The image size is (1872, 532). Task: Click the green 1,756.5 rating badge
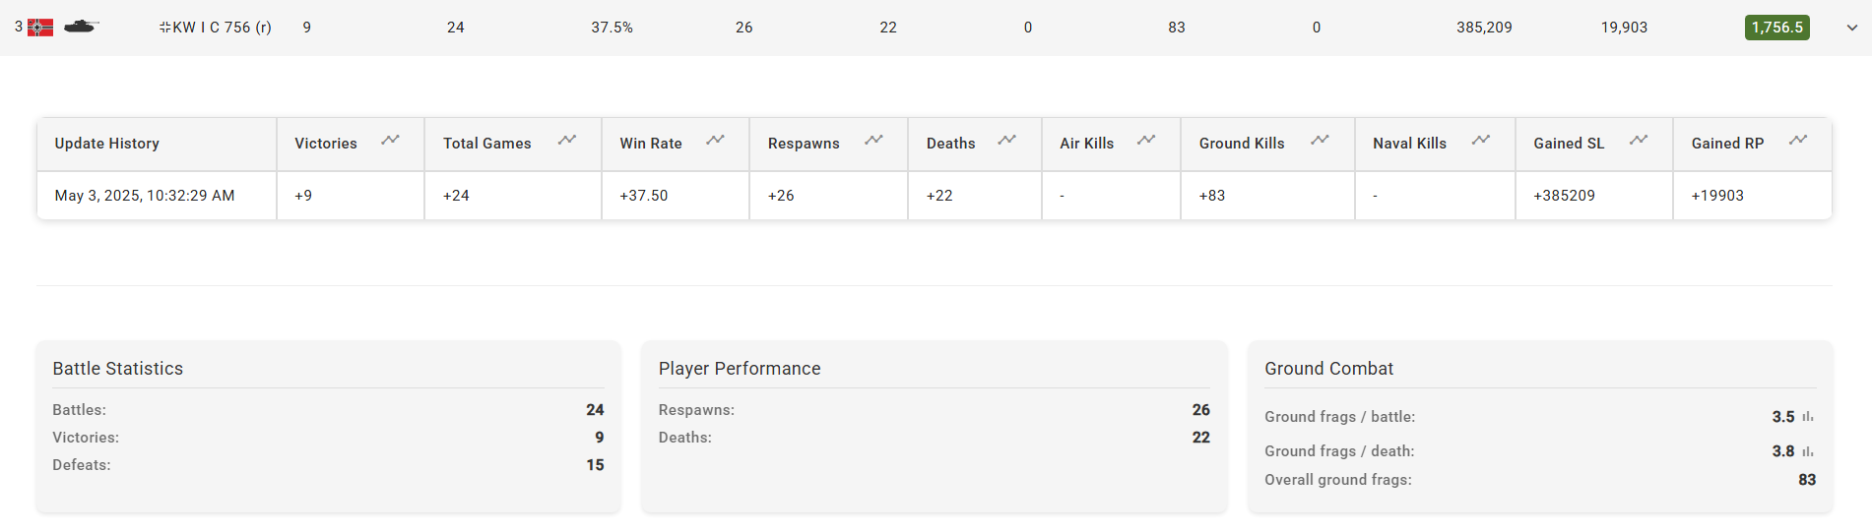(x=1777, y=28)
